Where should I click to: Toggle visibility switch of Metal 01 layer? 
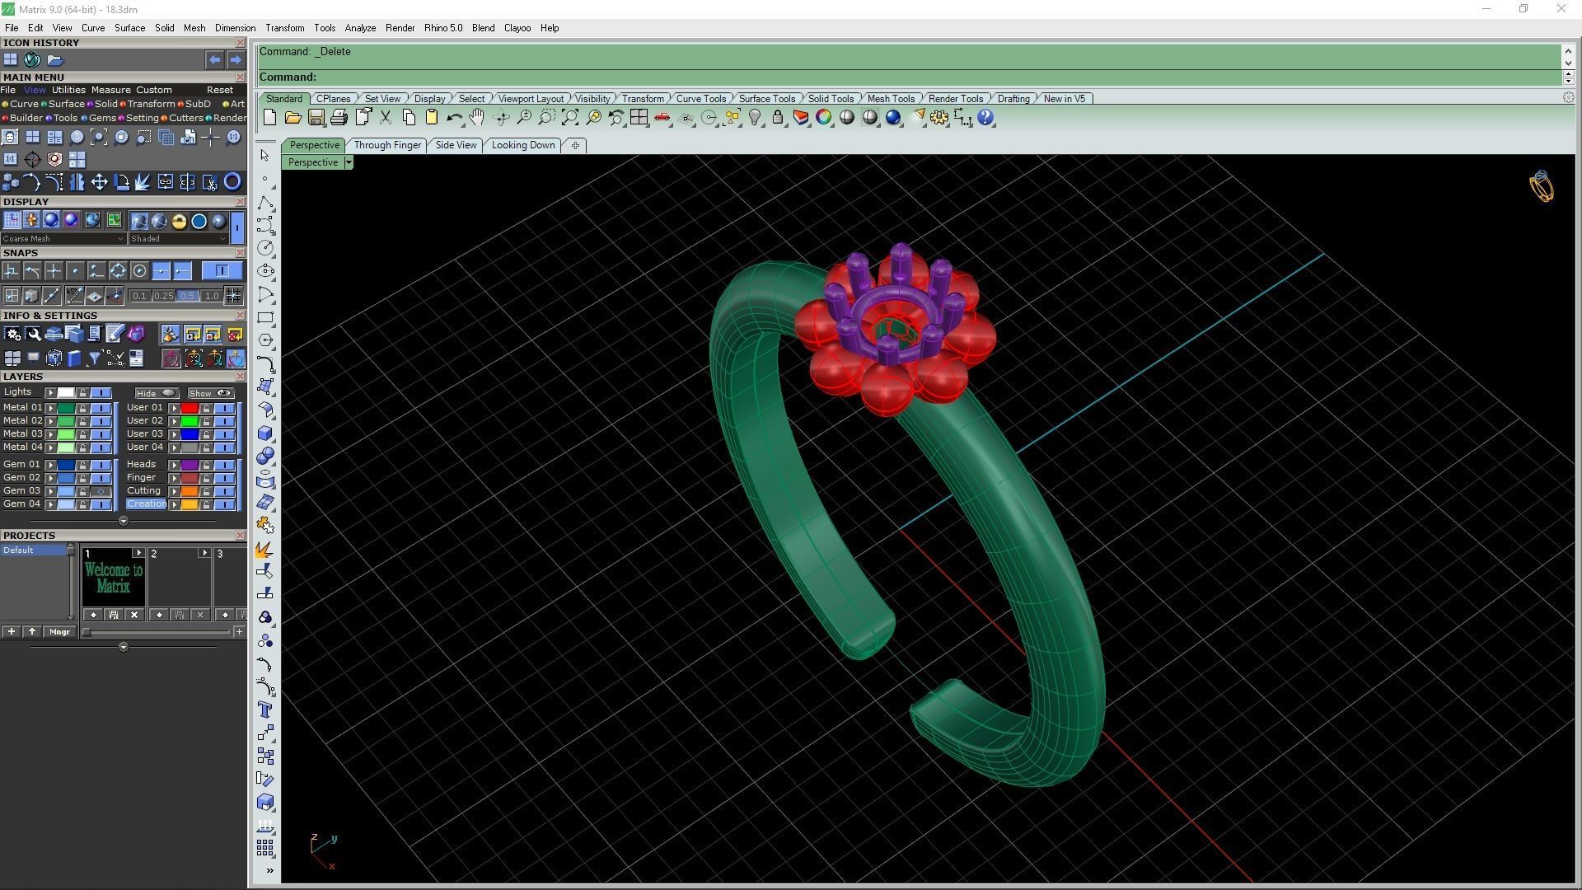pos(101,408)
